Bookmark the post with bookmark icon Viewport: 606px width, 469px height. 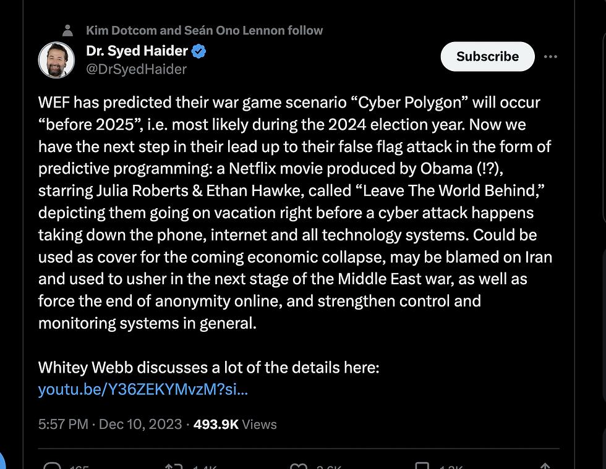(x=422, y=465)
